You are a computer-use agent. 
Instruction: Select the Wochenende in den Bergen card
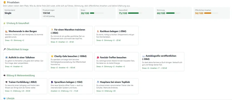(x=25, y=36)
